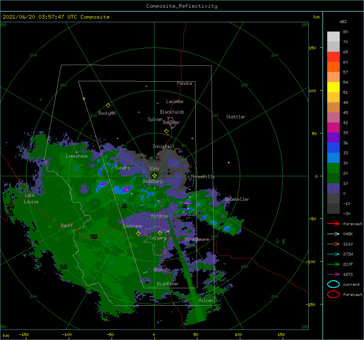Click the Sundre city label
364x340 pixels.
point(123,167)
